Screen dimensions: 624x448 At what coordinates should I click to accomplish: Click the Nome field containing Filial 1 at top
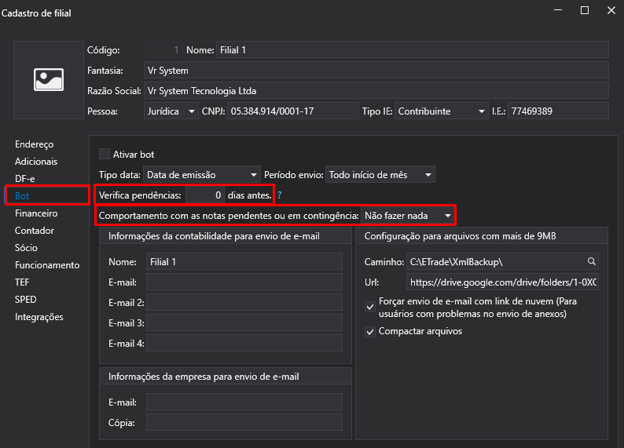pos(413,50)
